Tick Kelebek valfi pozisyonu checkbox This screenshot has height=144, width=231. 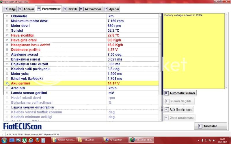pyautogui.click(x=7, y=69)
